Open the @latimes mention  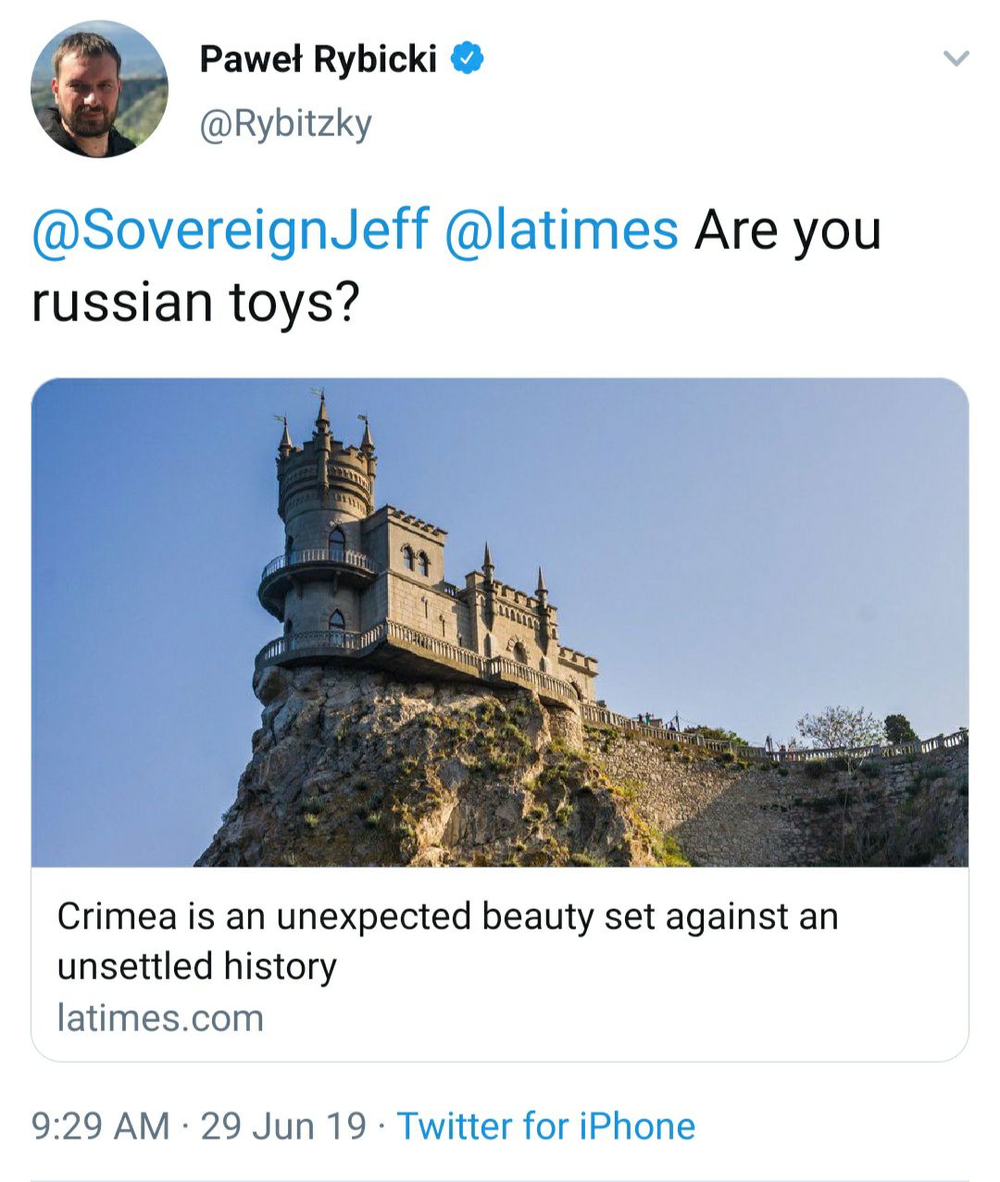coord(562,230)
